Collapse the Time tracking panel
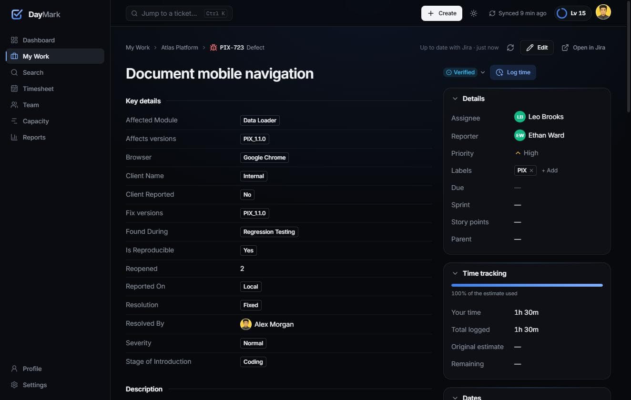The image size is (631, 400). tap(455, 274)
